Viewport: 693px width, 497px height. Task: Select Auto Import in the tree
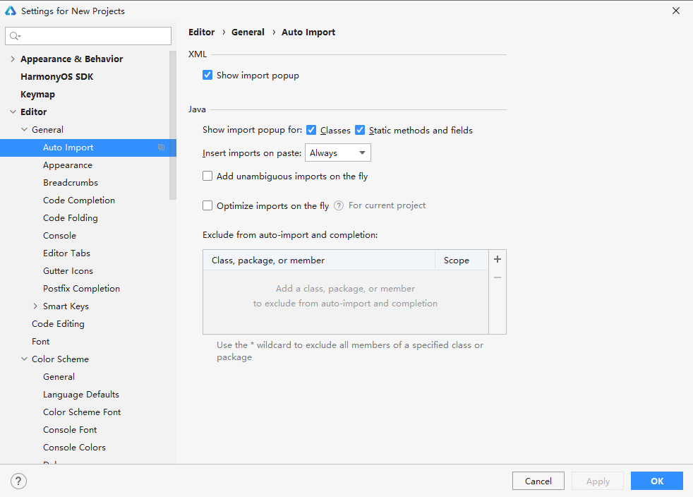(x=68, y=148)
